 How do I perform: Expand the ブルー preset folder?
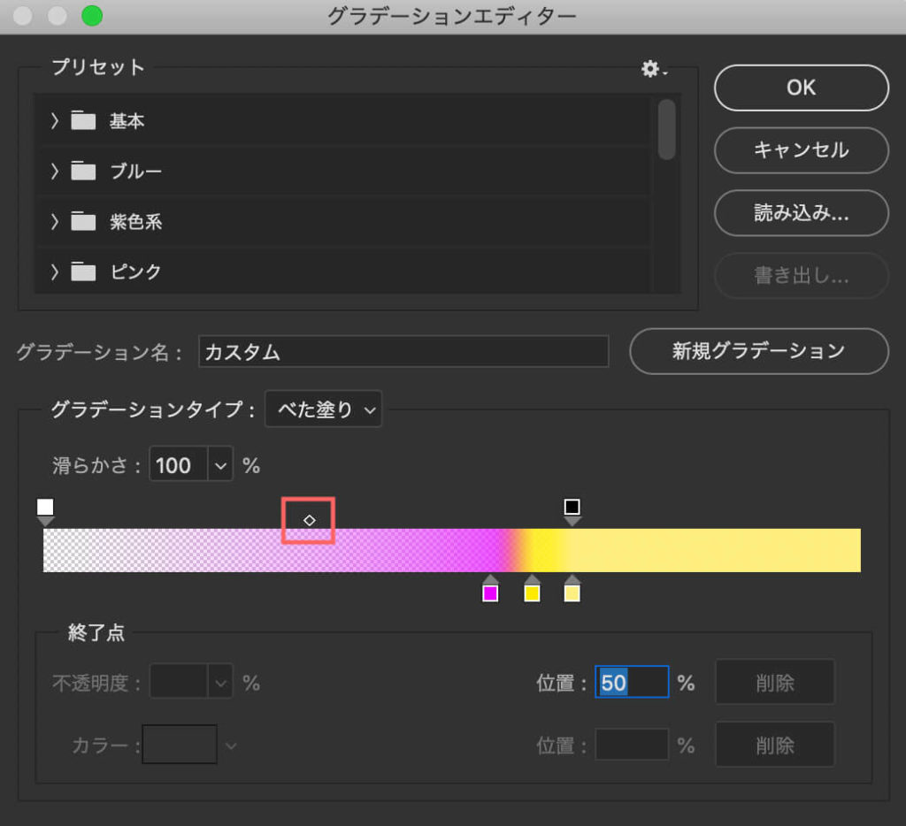pos(54,171)
